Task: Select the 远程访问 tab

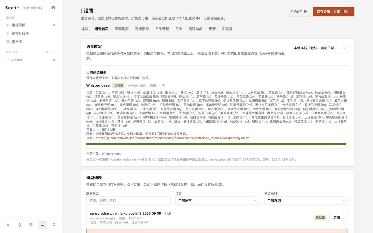Action: tap(196, 29)
